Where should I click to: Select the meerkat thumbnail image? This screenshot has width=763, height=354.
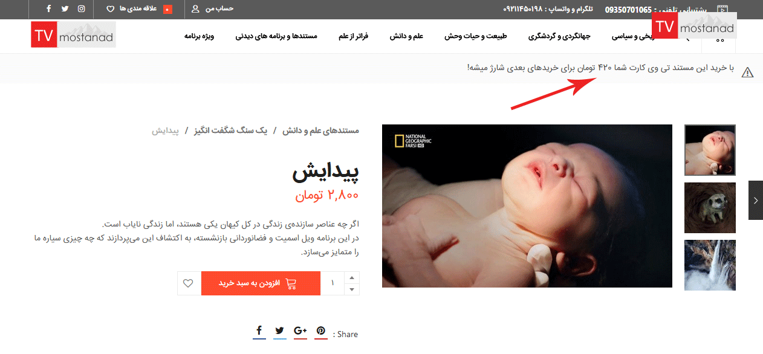pos(710,208)
